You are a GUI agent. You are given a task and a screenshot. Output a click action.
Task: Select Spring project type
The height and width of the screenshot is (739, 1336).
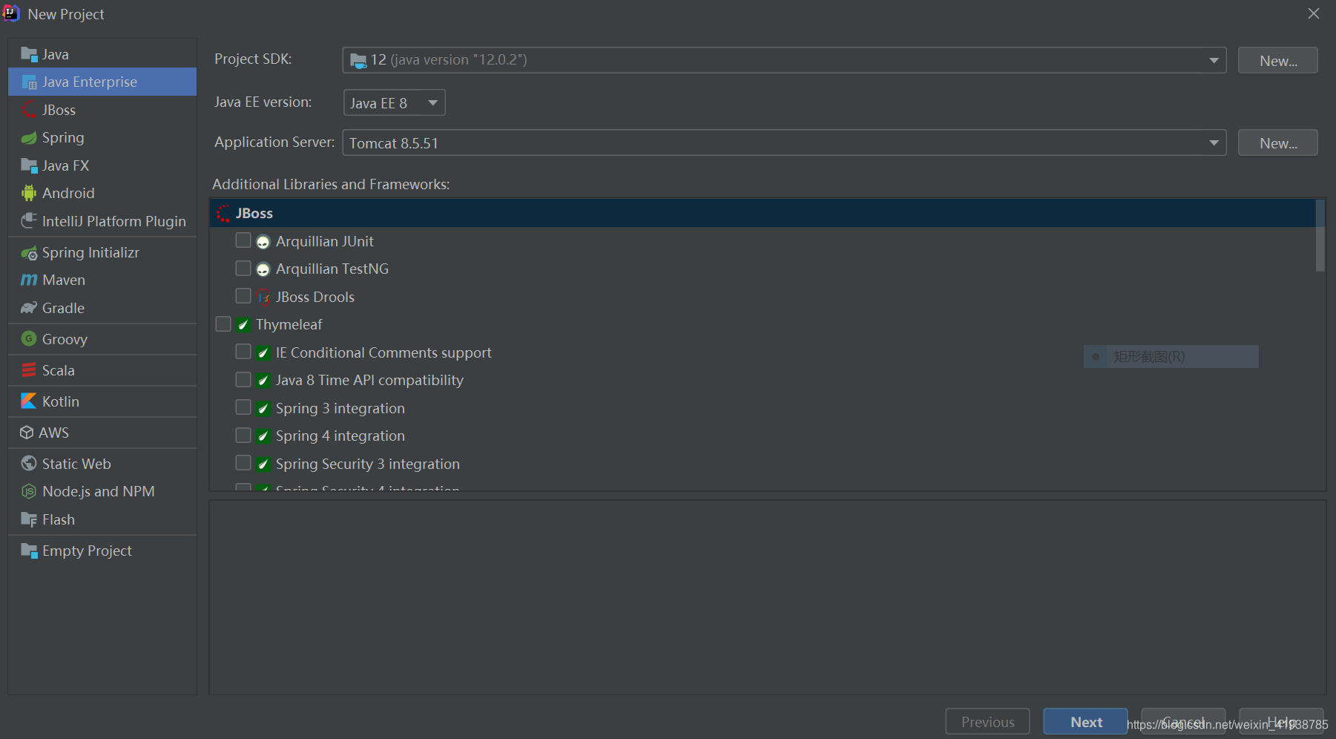[x=102, y=137]
